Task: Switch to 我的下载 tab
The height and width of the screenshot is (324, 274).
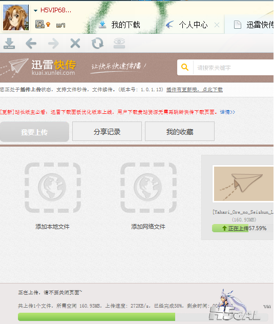Action: point(119,25)
